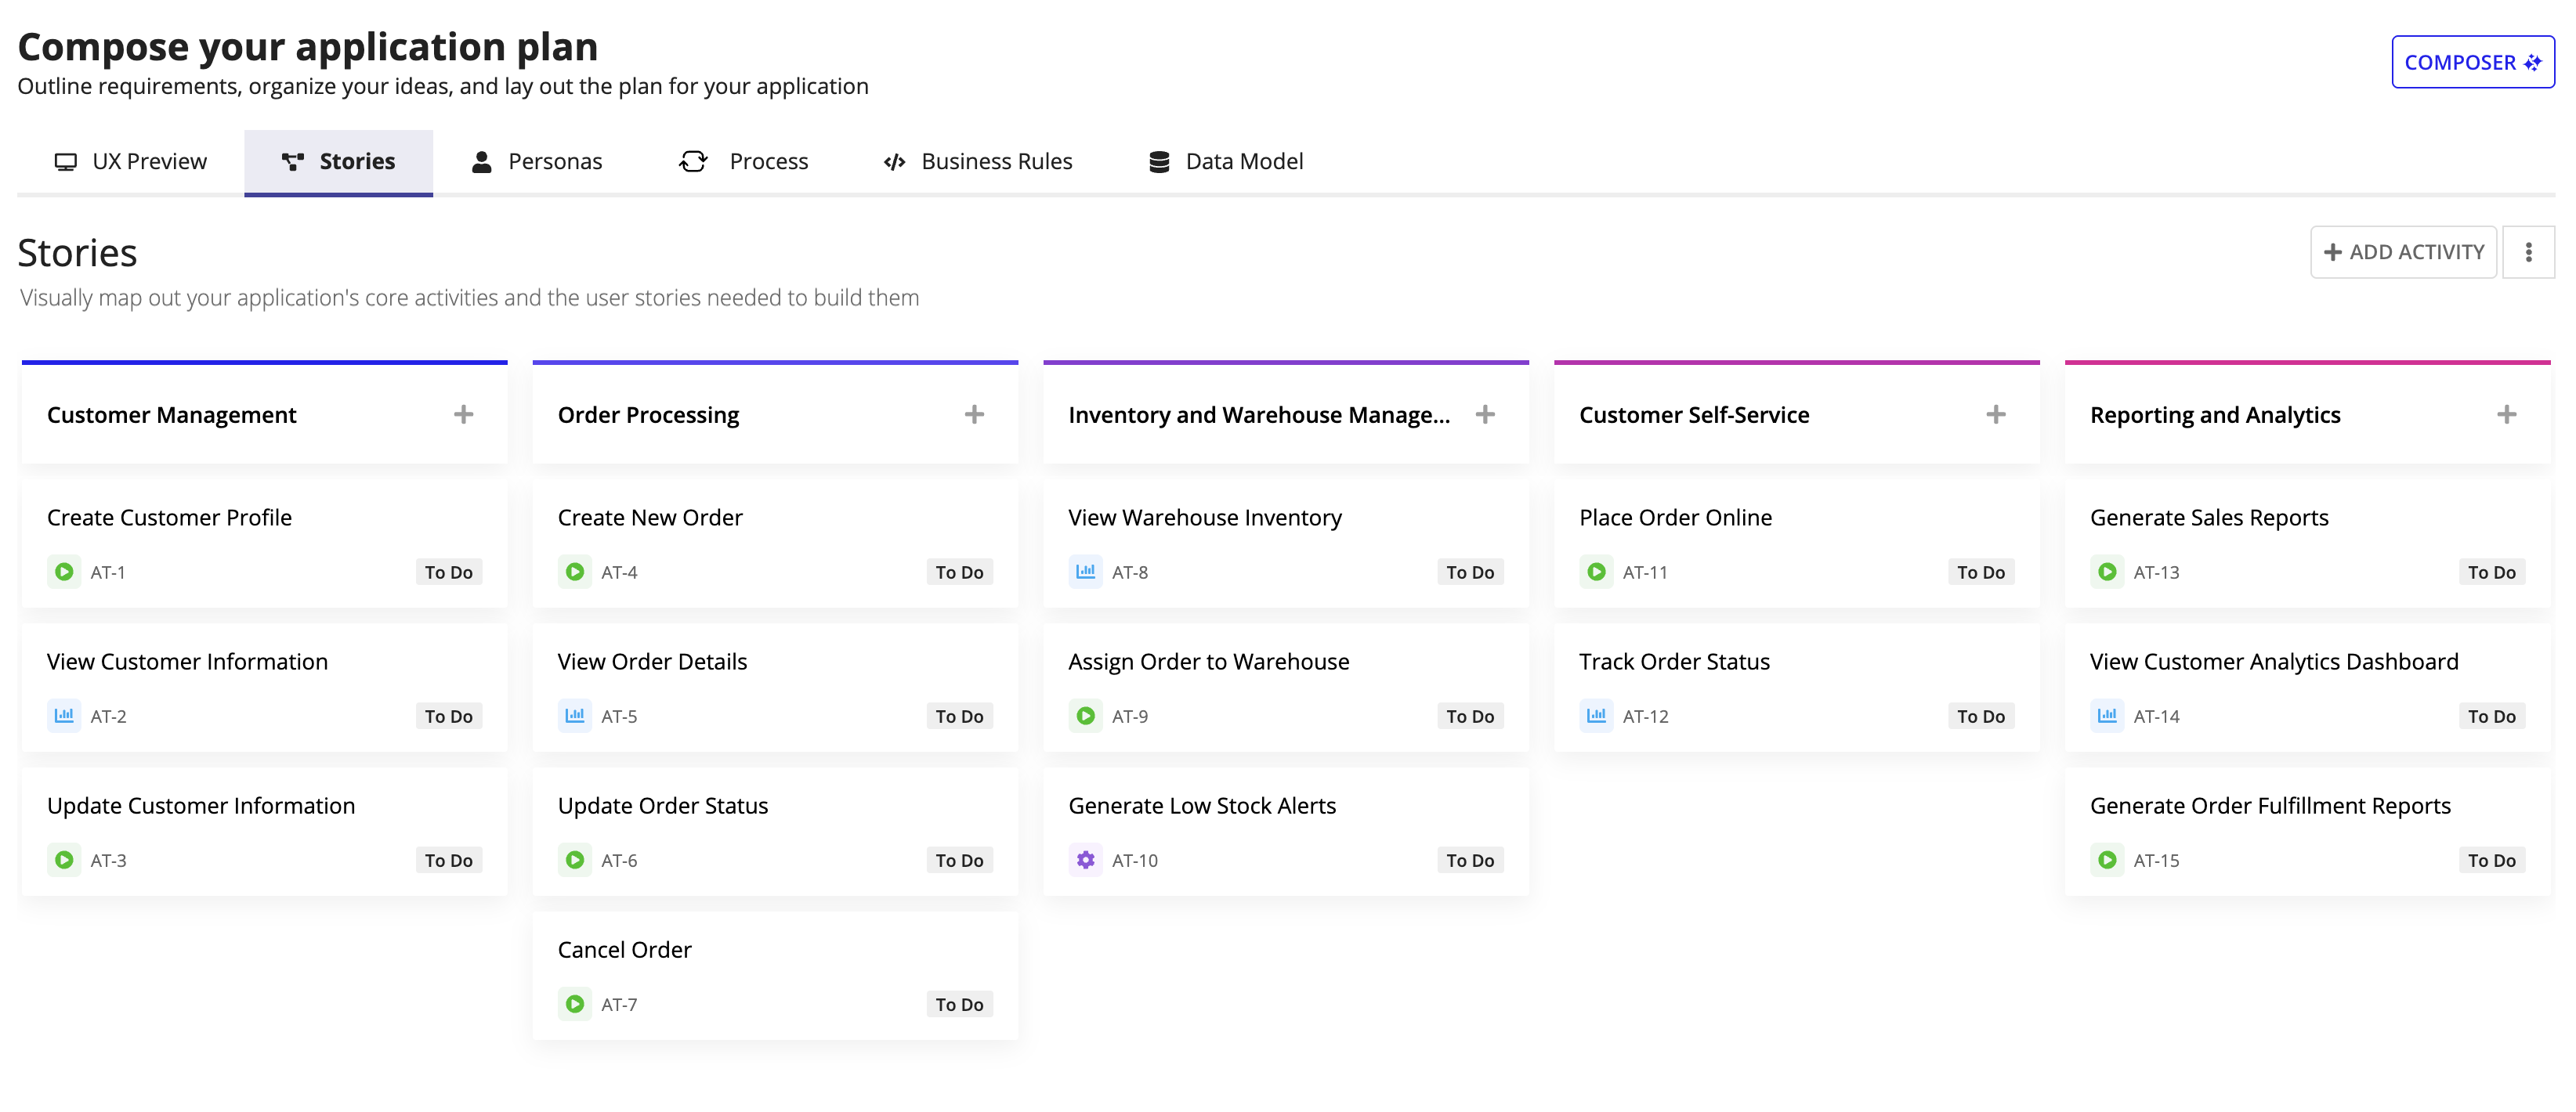
Task: Click the green play icon beside AT-6
Action: (575, 859)
